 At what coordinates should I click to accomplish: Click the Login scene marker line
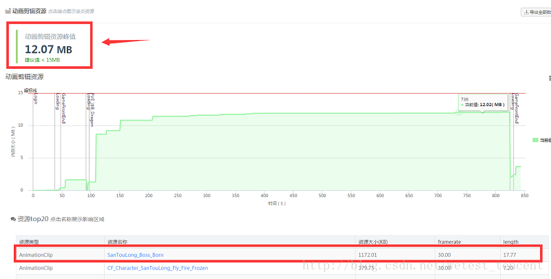point(33,141)
